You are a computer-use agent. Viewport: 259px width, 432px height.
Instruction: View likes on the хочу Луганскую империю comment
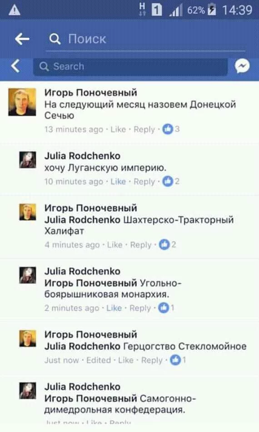(171, 181)
